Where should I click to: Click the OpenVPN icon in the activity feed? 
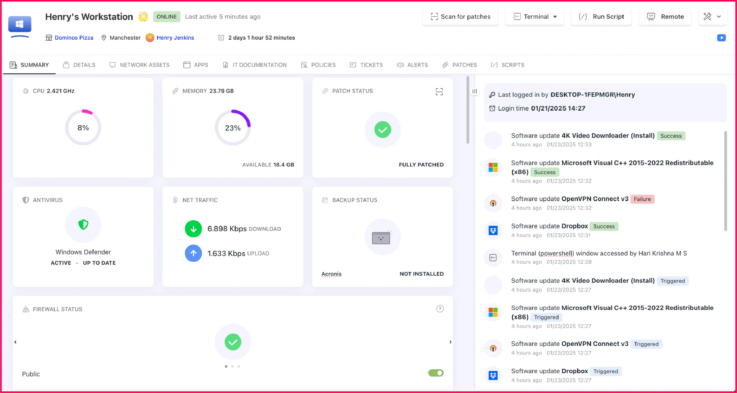click(493, 203)
